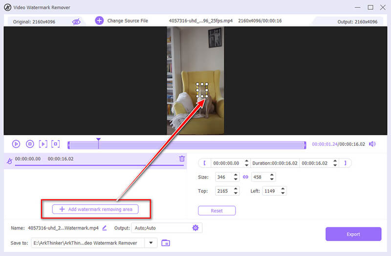Click the file name 4057316-uhd_...96_25fps.mp4
The height and width of the screenshot is (256, 391).
[x=201, y=21]
